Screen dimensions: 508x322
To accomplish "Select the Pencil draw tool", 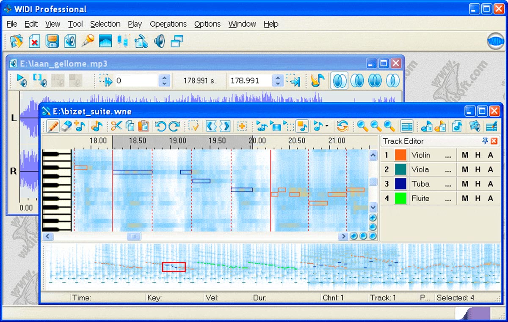I will (x=52, y=126).
